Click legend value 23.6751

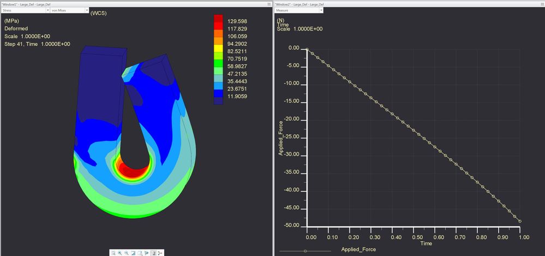pyautogui.click(x=237, y=88)
